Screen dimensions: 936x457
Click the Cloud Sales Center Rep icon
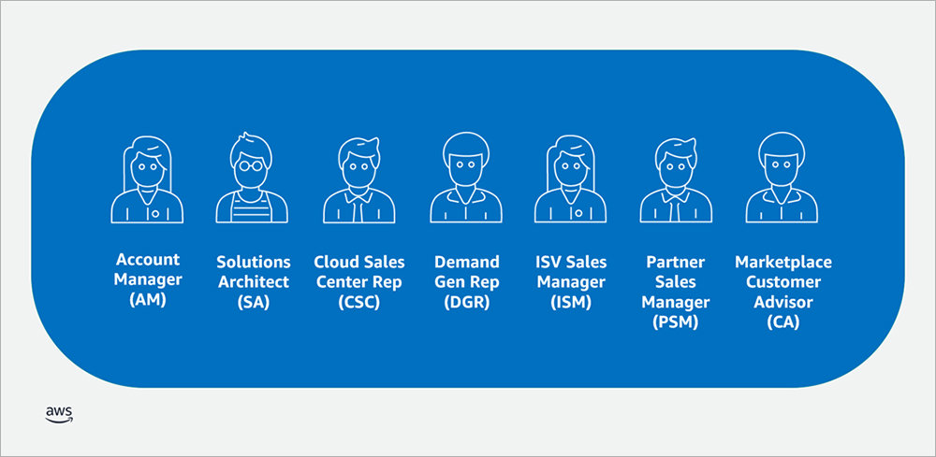coord(359,180)
